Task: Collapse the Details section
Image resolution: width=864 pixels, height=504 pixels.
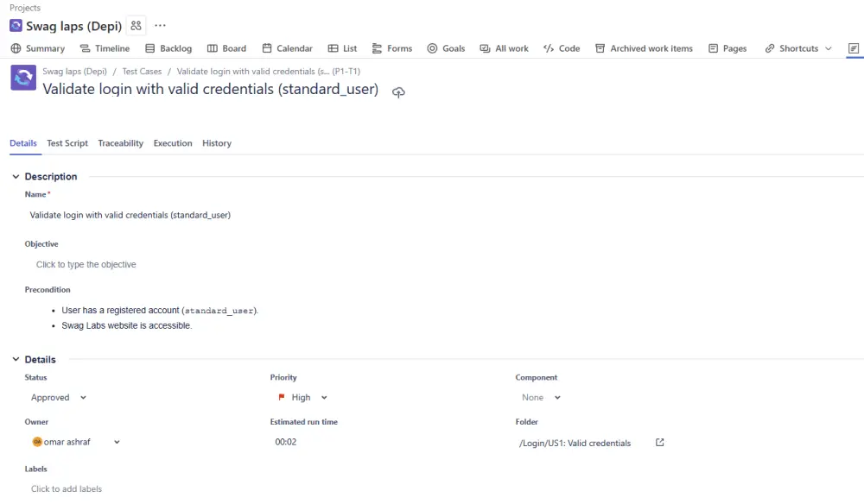Action: 16,360
